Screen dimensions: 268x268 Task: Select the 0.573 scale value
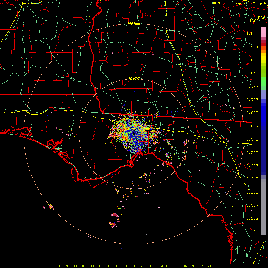[x=252, y=139]
